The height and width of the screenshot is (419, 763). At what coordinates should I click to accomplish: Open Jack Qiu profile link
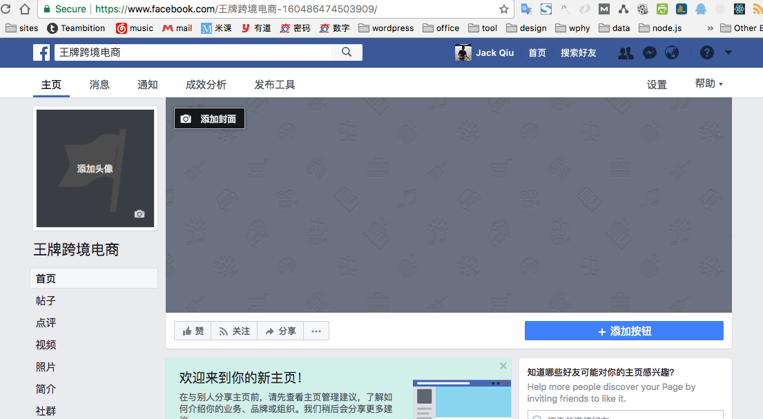tap(494, 52)
